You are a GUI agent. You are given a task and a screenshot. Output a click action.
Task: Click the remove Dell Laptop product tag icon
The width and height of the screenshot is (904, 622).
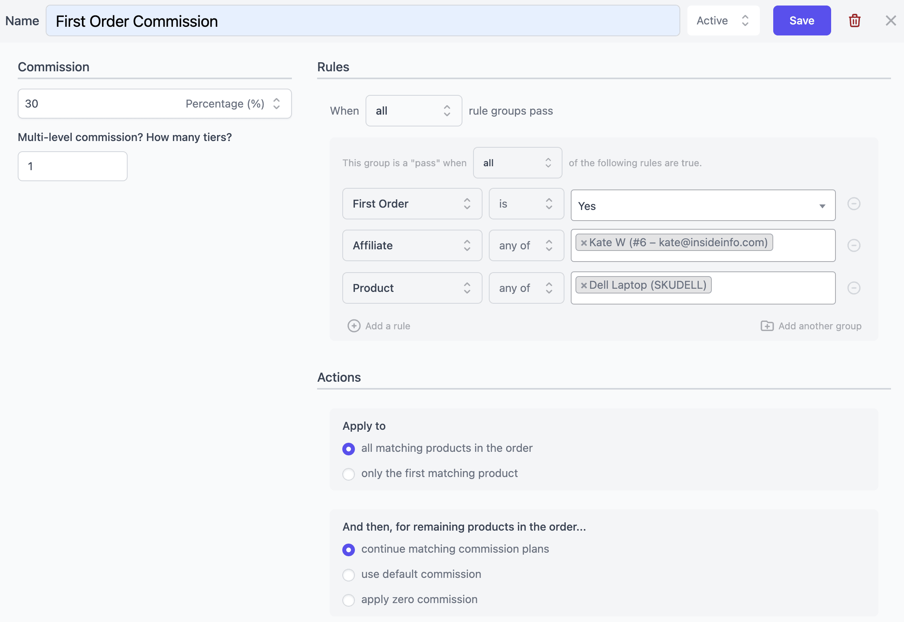click(x=583, y=285)
